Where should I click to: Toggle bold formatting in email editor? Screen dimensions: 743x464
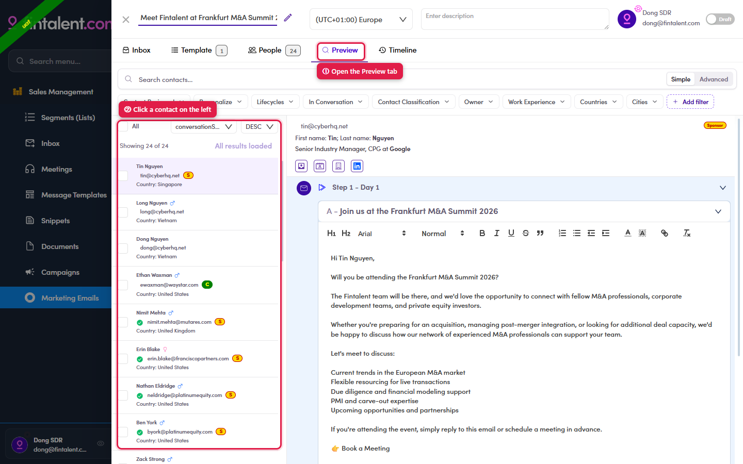pos(482,233)
